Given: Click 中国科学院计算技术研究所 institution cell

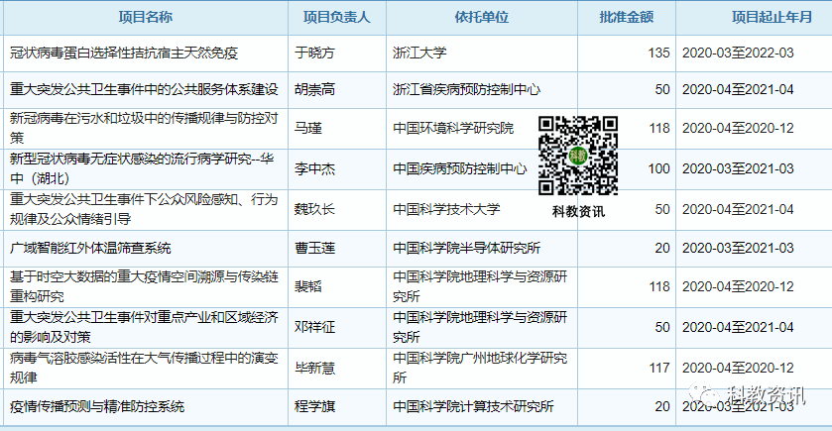Looking at the screenshot, I should (472, 406).
